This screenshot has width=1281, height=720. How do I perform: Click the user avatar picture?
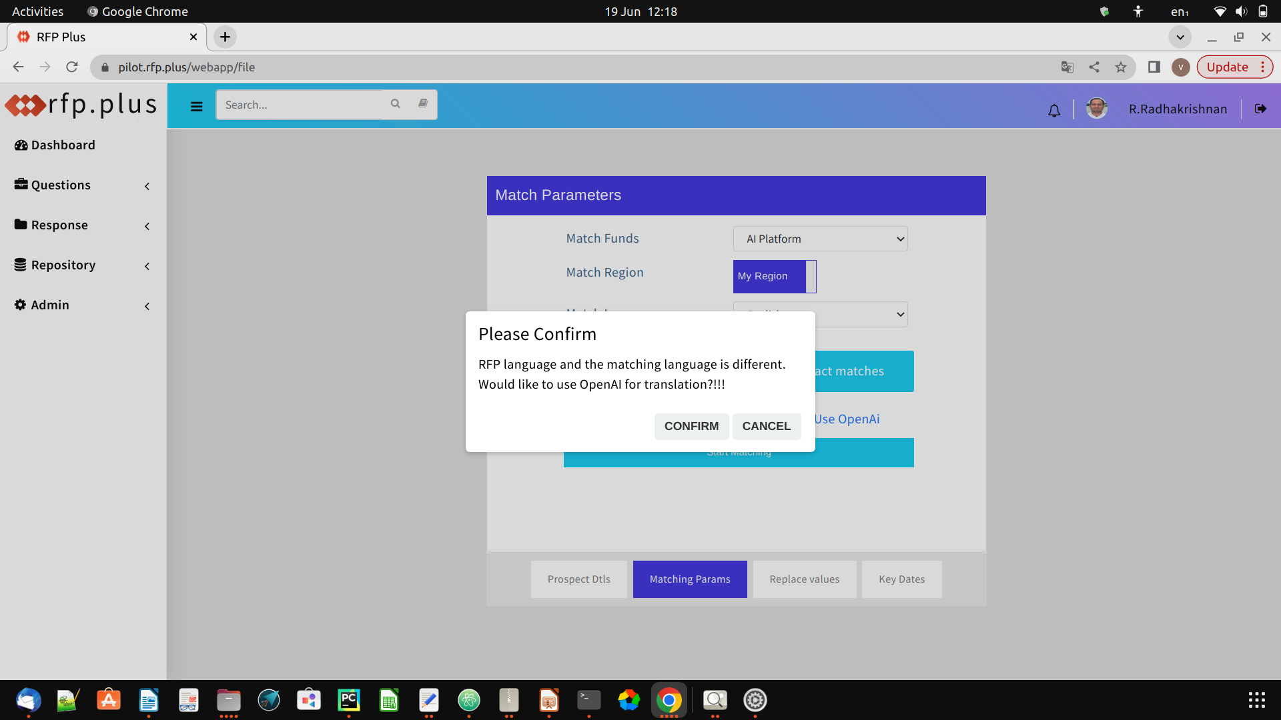pyautogui.click(x=1096, y=109)
